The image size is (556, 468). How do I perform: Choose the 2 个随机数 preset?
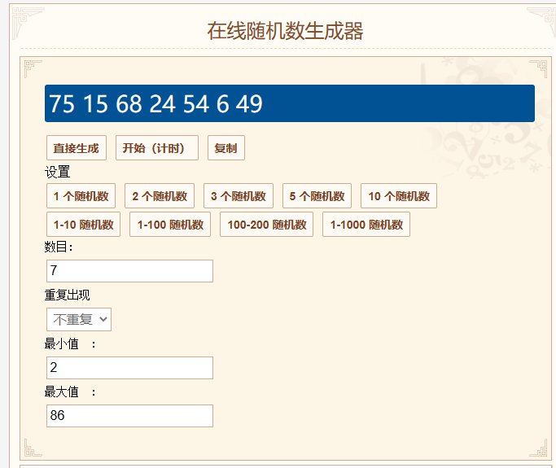coord(160,196)
